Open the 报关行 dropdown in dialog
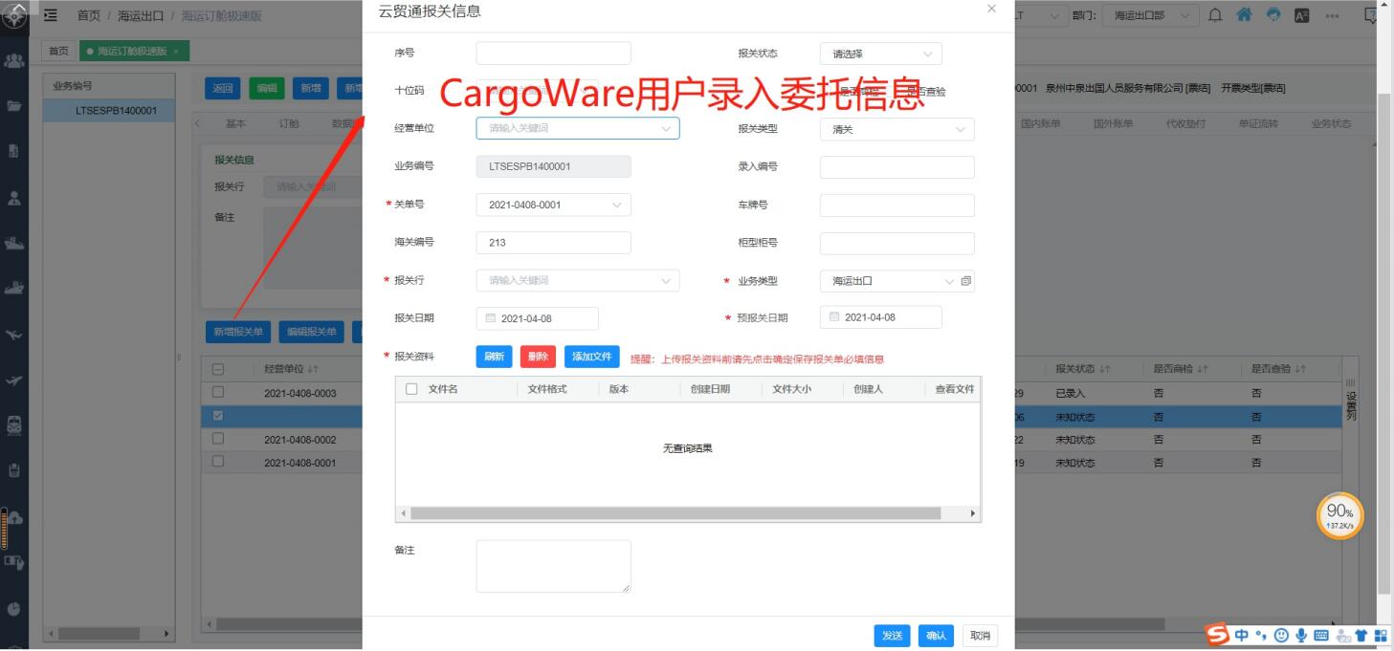 click(x=578, y=280)
